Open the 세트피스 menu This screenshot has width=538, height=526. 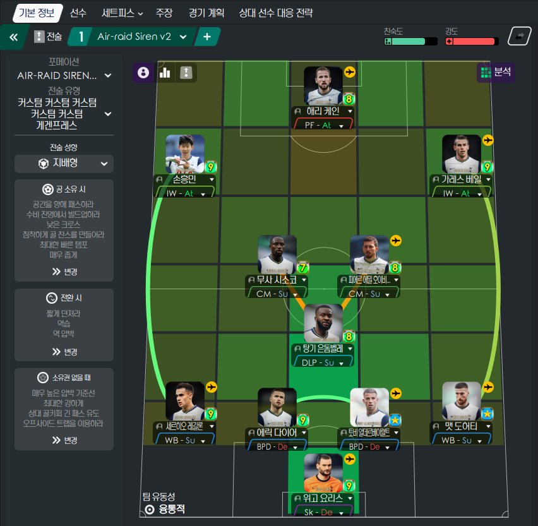pyautogui.click(x=122, y=13)
